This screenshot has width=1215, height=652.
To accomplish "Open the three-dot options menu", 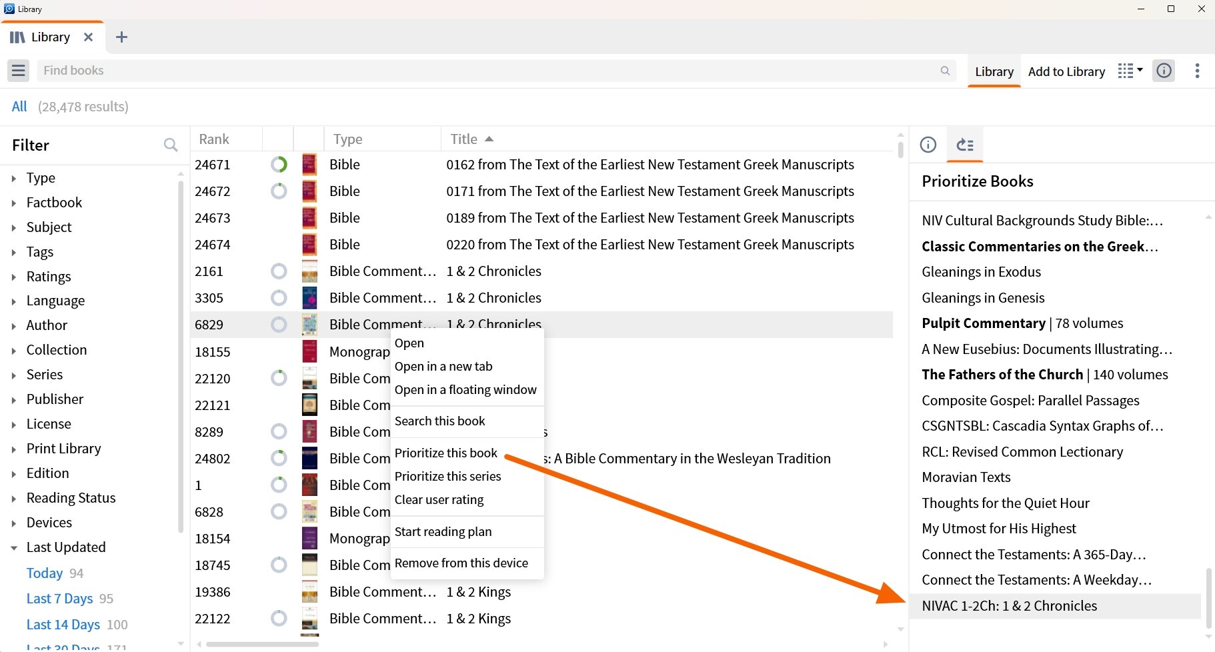I will pyautogui.click(x=1198, y=71).
